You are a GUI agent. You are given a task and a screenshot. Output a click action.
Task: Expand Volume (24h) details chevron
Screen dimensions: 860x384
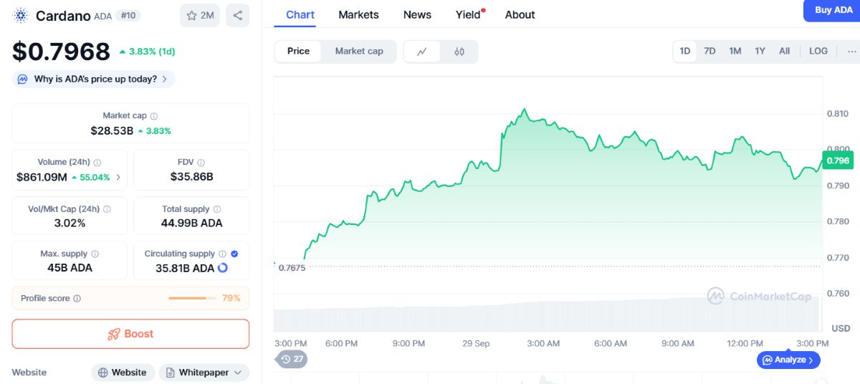118,177
